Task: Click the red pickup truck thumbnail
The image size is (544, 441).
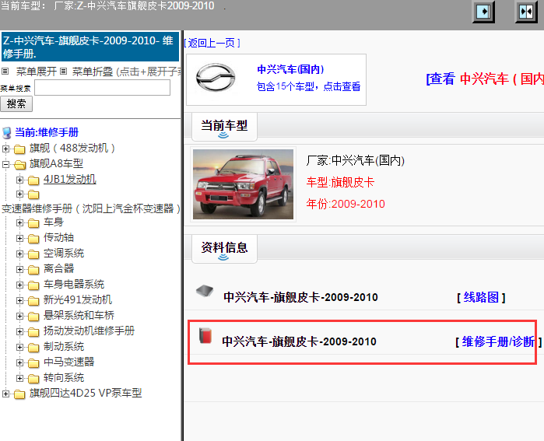Action: pos(243,184)
